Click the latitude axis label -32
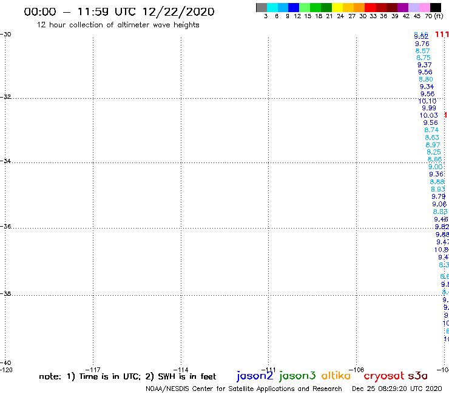This screenshot has width=449, height=394. pyautogui.click(x=5, y=97)
